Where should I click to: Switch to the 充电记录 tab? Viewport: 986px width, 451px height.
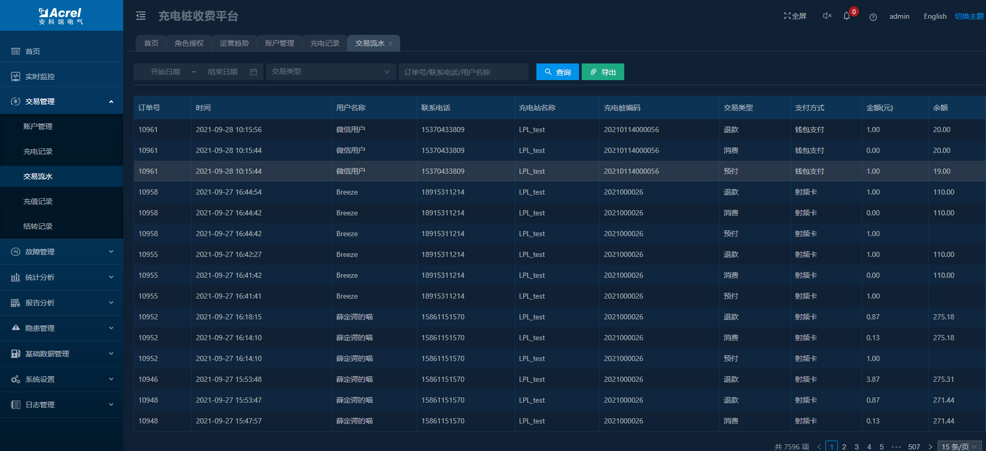point(324,43)
